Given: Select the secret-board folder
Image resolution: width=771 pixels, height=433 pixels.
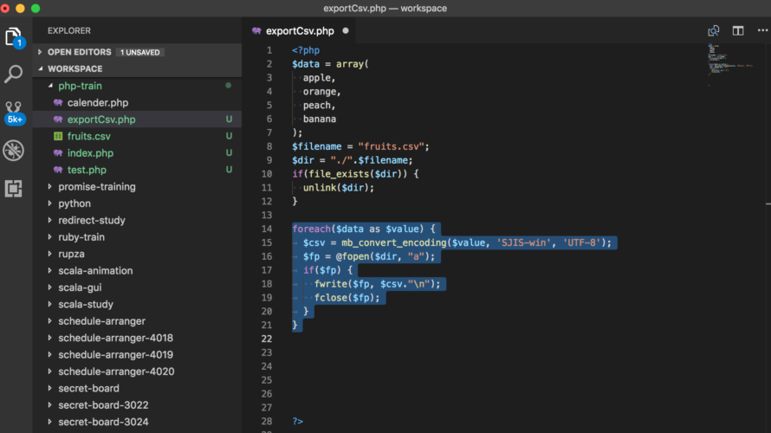Looking at the screenshot, I should (137, 388).
